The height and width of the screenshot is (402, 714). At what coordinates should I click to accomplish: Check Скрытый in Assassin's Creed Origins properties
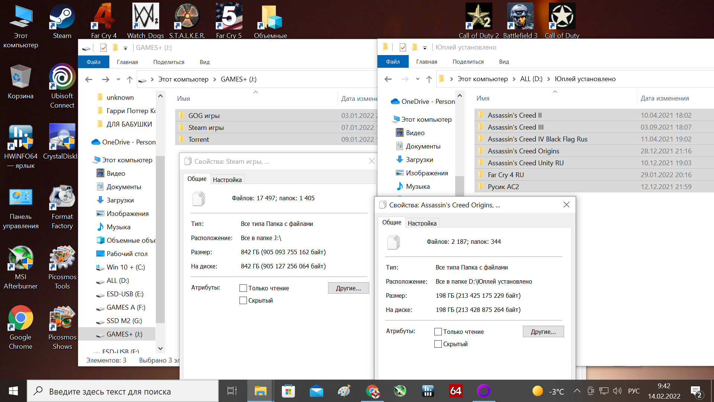tap(438, 344)
